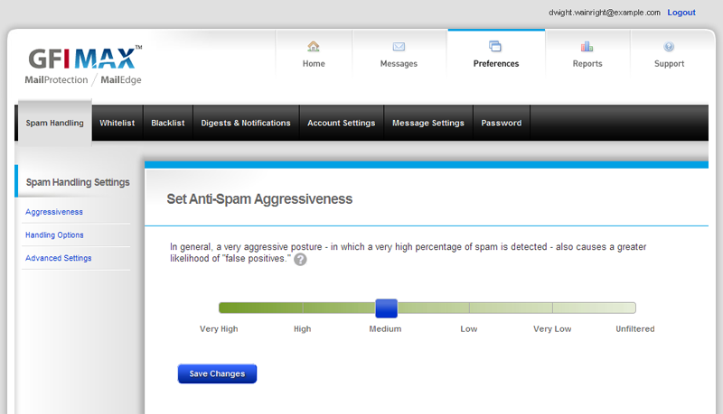Screen dimensions: 723x414
Task: Open Digests & Notifications menu item
Action: [246, 123]
